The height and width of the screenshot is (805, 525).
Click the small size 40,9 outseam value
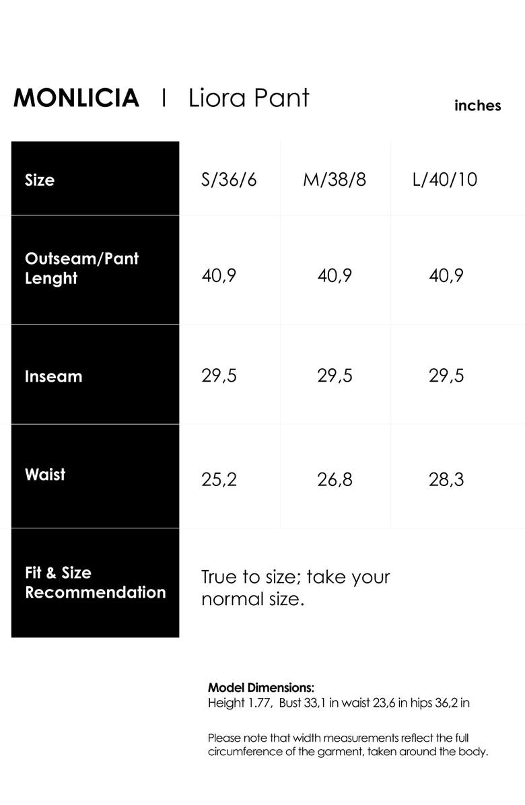tap(219, 276)
